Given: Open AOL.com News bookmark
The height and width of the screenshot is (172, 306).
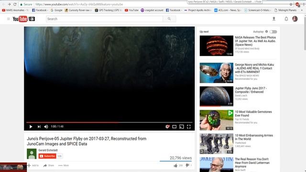Looking at the screenshot, I should coord(228,10).
